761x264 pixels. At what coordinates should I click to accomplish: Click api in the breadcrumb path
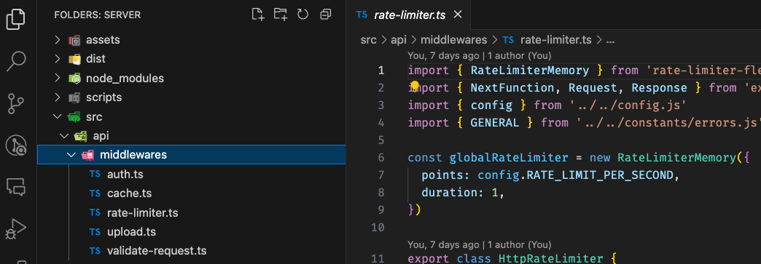(x=399, y=40)
